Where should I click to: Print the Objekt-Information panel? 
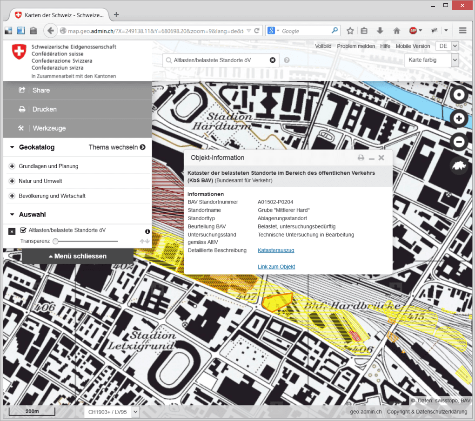point(361,158)
